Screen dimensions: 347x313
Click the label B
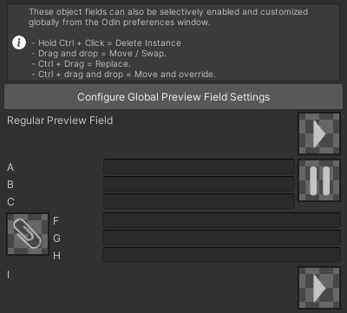[x=10, y=185]
